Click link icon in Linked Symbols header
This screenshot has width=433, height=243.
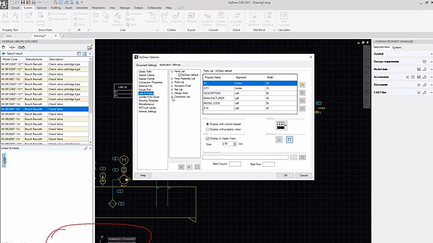pyautogui.click(x=86, y=148)
